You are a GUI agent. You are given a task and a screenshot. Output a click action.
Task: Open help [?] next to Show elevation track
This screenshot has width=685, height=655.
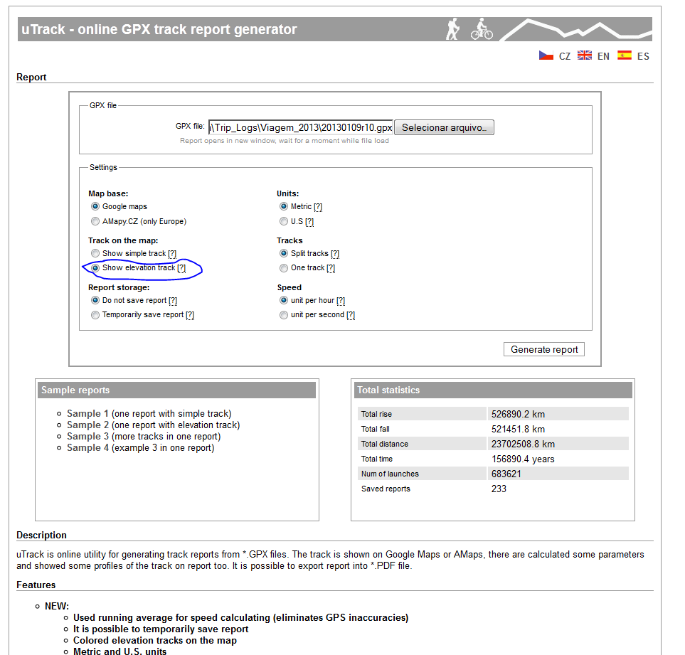tap(181, 268)
